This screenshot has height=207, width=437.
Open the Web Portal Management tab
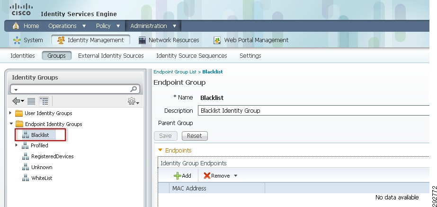click(x=251, y=40)
